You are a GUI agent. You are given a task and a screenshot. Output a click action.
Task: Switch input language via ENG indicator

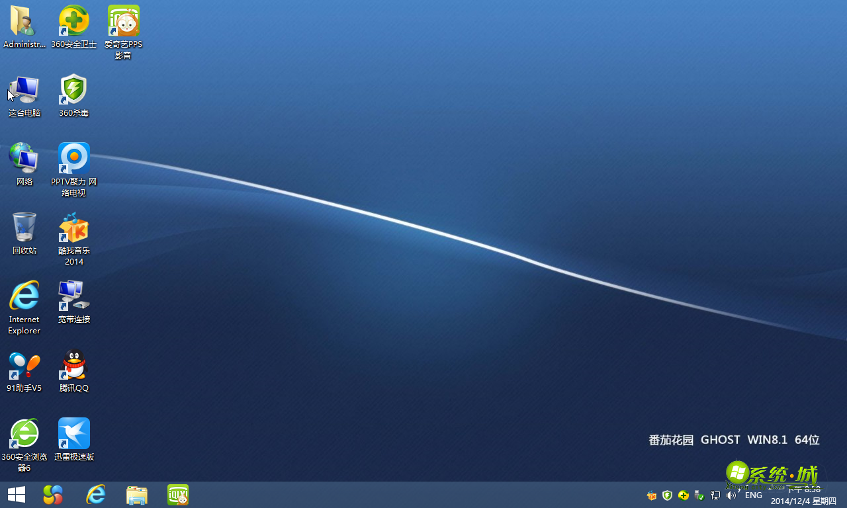[x=753, y=495]
